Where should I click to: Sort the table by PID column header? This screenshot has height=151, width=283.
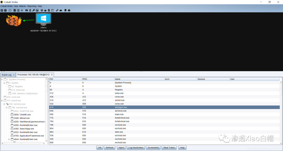tap(65, 79)
